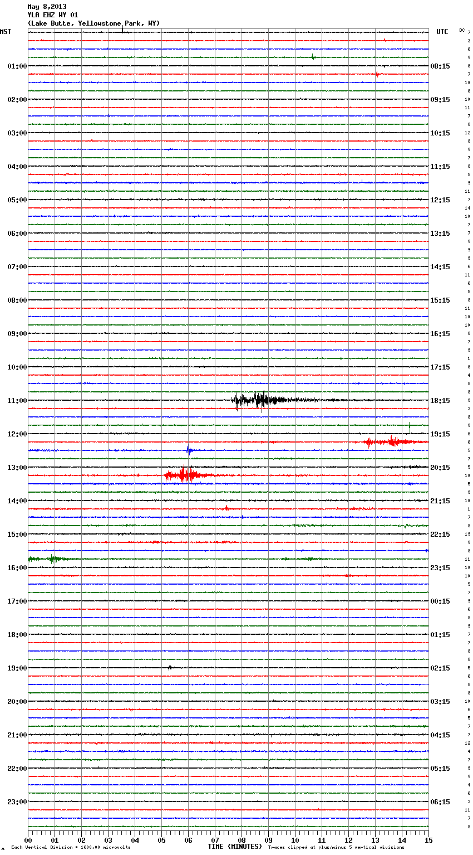The width and height of the screenshot is (473, 855).
Task: Click the MST time label "13:00"
Action: [x=17, y=468]
